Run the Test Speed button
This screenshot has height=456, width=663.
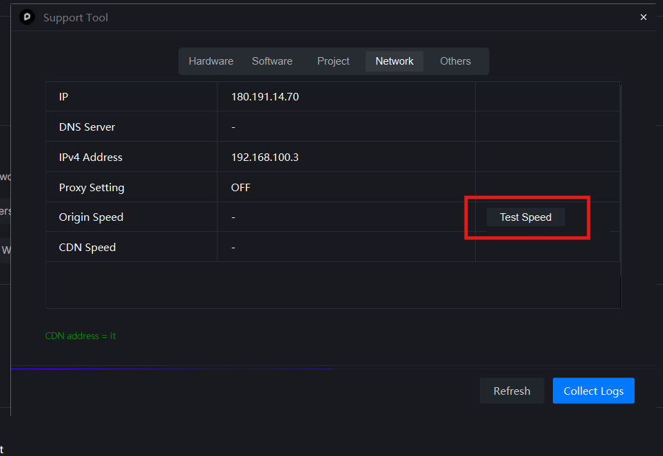(x=525, y=217)
